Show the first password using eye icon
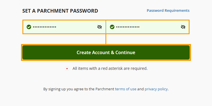The image size is (212, 106). [100, 27]
